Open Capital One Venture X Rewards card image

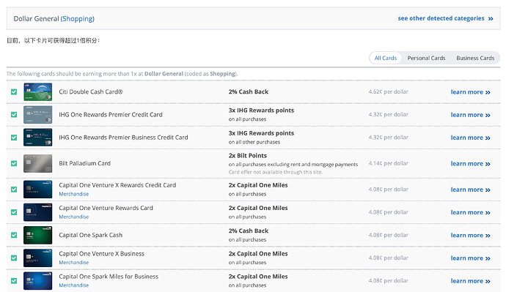pos(37,190)
